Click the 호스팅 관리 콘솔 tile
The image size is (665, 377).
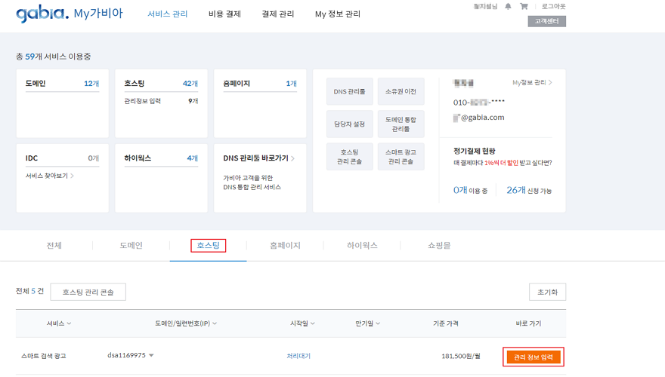349,157
